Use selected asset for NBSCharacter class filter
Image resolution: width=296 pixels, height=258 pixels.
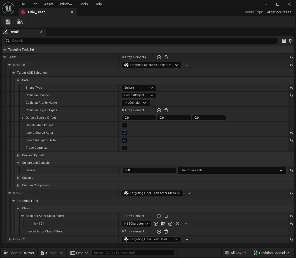pyautogui.click(x=156, y=224)
